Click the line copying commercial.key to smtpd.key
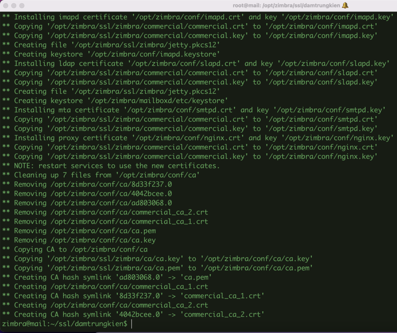Viewport: 397px width, 333px height. click(x=190, y=129)
